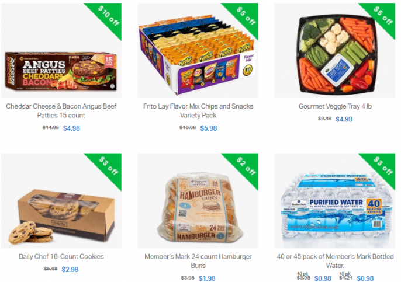Open Cheddar Cheese & Bacon Angus Beef Patties title
The width and height of the screenshot is (401, 282).
[61, 111]
